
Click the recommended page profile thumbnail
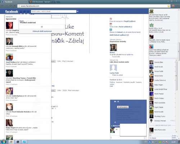pyautogui.click(x=113, y=48)
